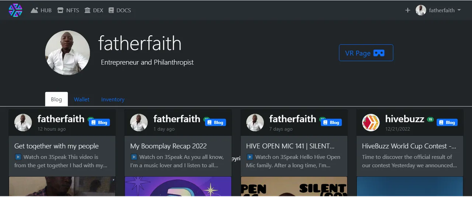Click the Blog badge on hivebuzz post

447,123
